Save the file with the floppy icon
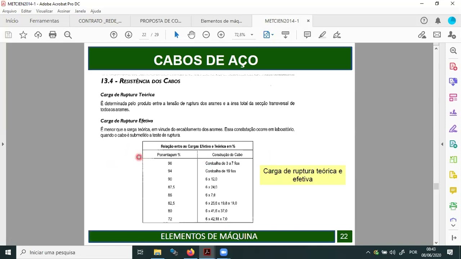Screen dimensions: 461x259 pos(8,35)
